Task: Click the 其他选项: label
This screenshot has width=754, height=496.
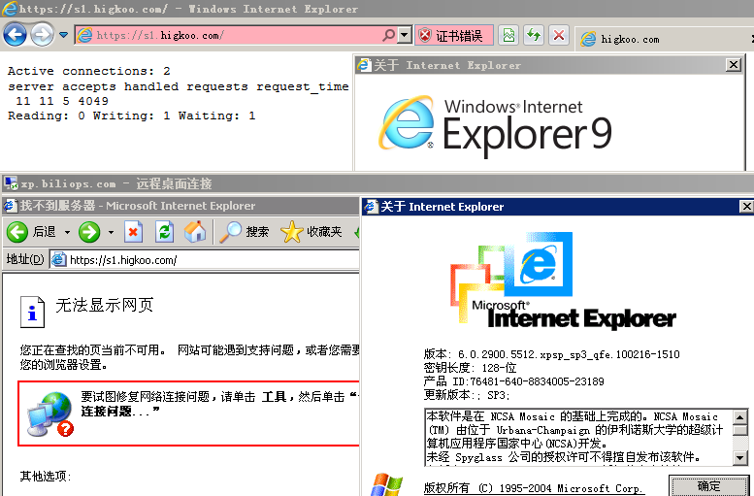Action: coord(46,476)
